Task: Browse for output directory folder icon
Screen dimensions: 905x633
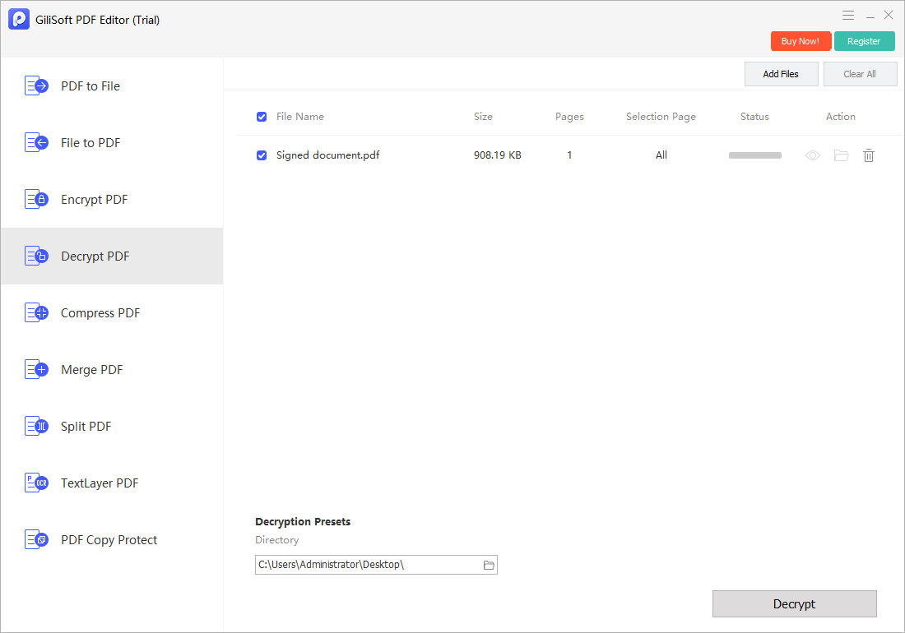Action: (489, 565)
